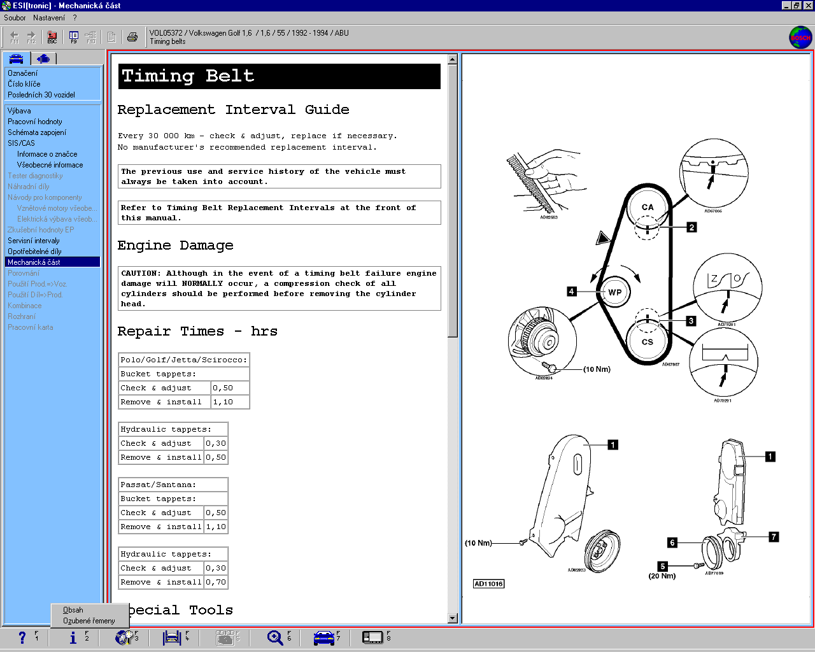Viewport: 815px width, 652px height.
Task: Click the document page toolbar icon
Action: point(111,37)
